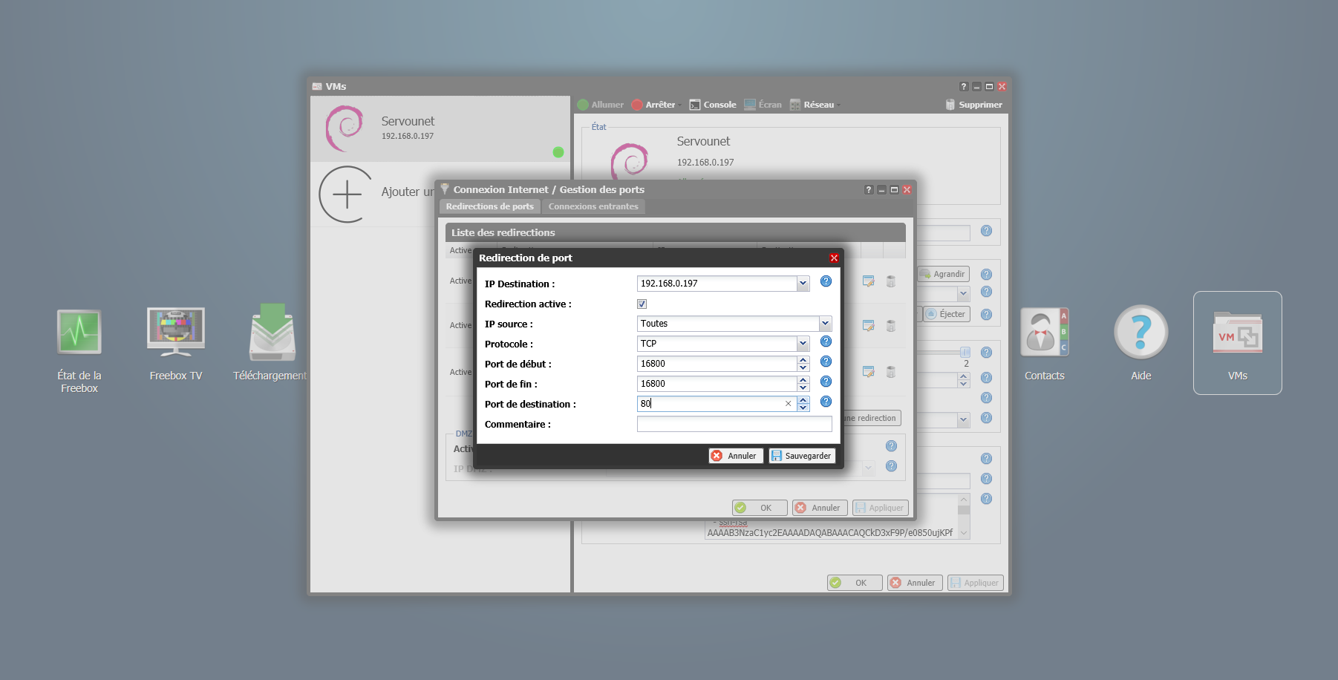This screenshot has height=680, width=1338.
Task: Click Annuler in Gestion des ports window
Action: coord(820,508)
